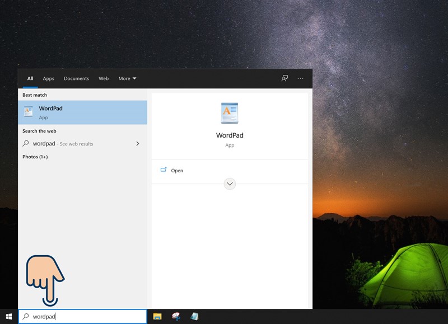
Task: Click the Open icon in preview pane
Action: coord(164,170)
